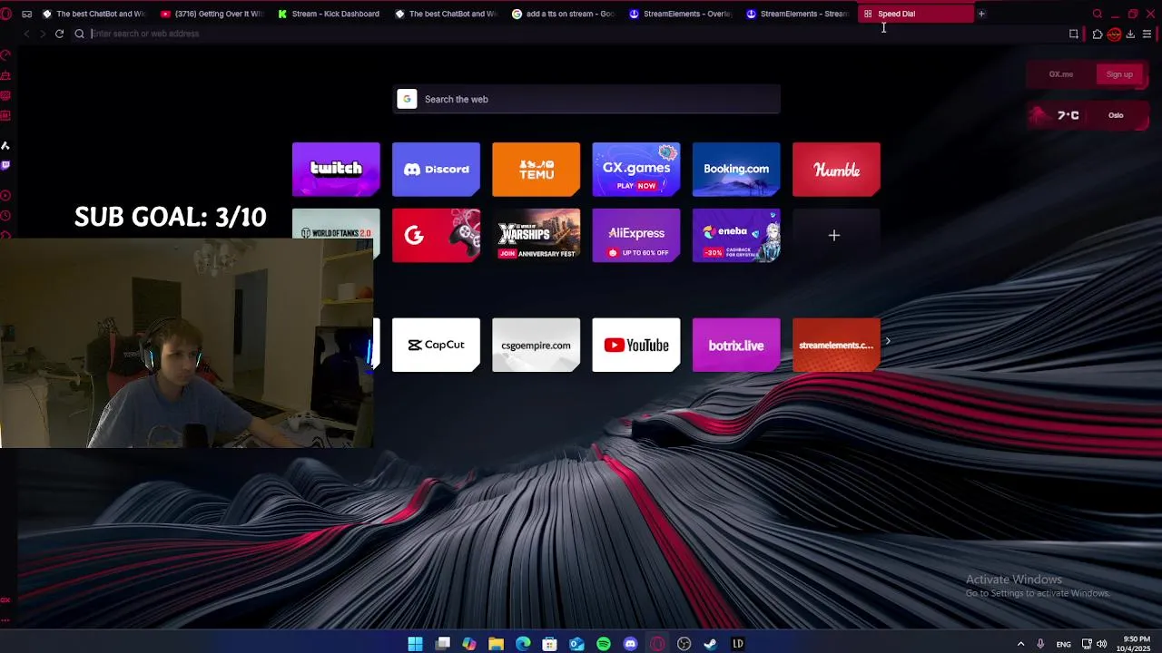1162x653 pixels.
Task: Open the ENG language indicator
Action: (1063, 644)
